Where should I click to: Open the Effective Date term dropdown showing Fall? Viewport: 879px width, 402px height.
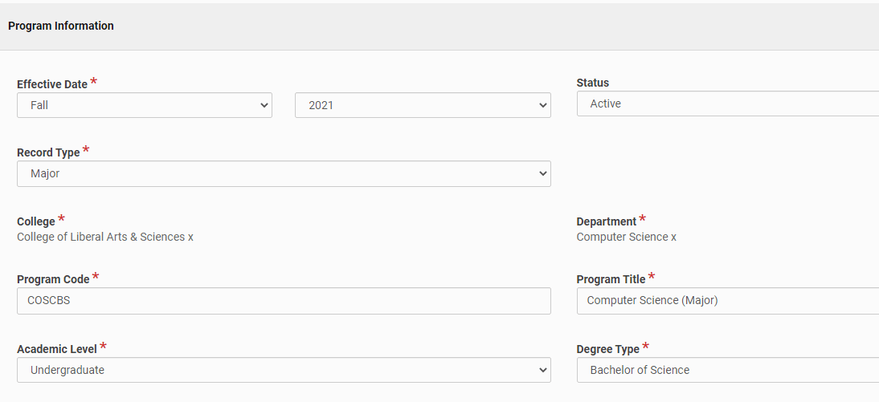(x=145, y=105)
